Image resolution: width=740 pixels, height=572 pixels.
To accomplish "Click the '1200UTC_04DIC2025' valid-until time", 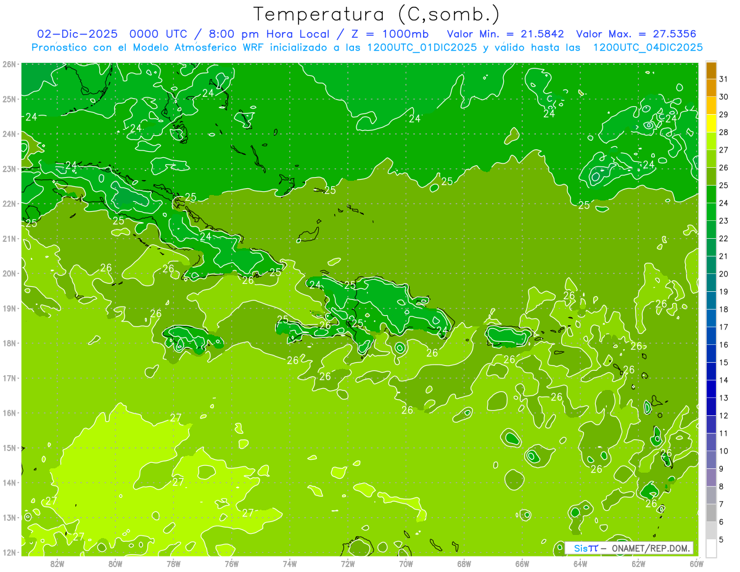I will click(x=647, y=48).
